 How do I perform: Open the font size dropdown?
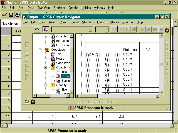click(106, 29)
